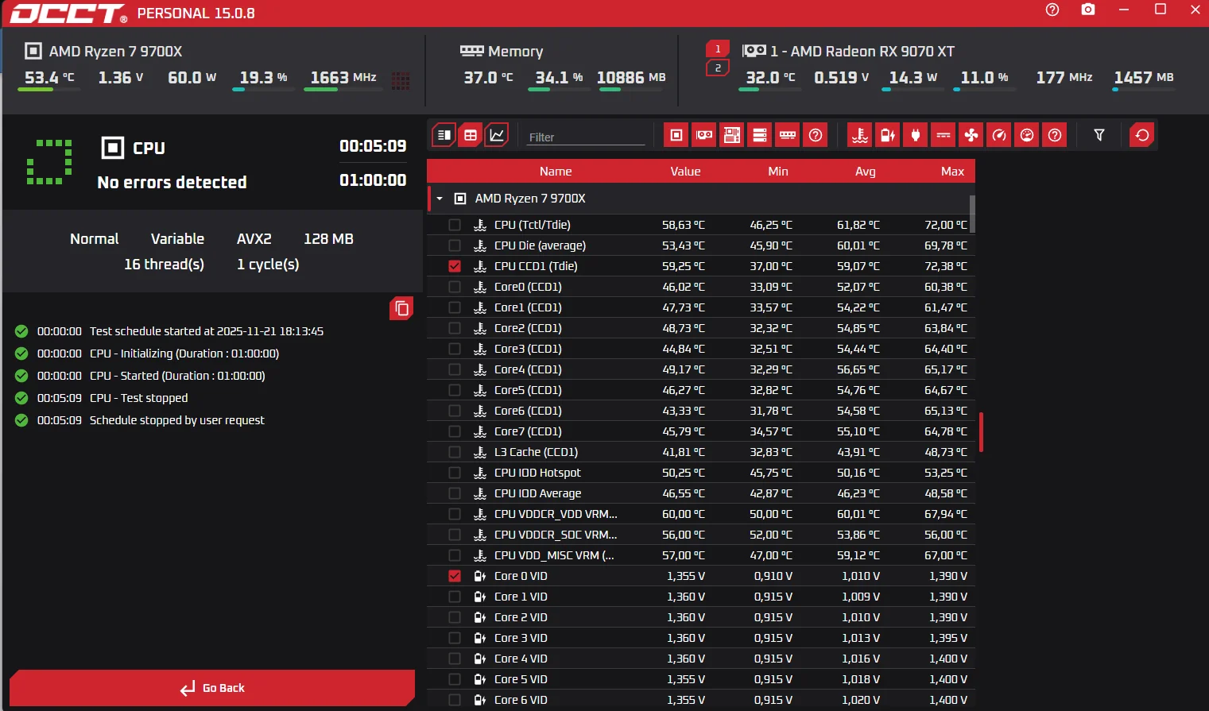Toggle the unknown hardware filter icon
Image resolution: width=1209 pixels, height=711 pixels.
[x=816, y=135]
